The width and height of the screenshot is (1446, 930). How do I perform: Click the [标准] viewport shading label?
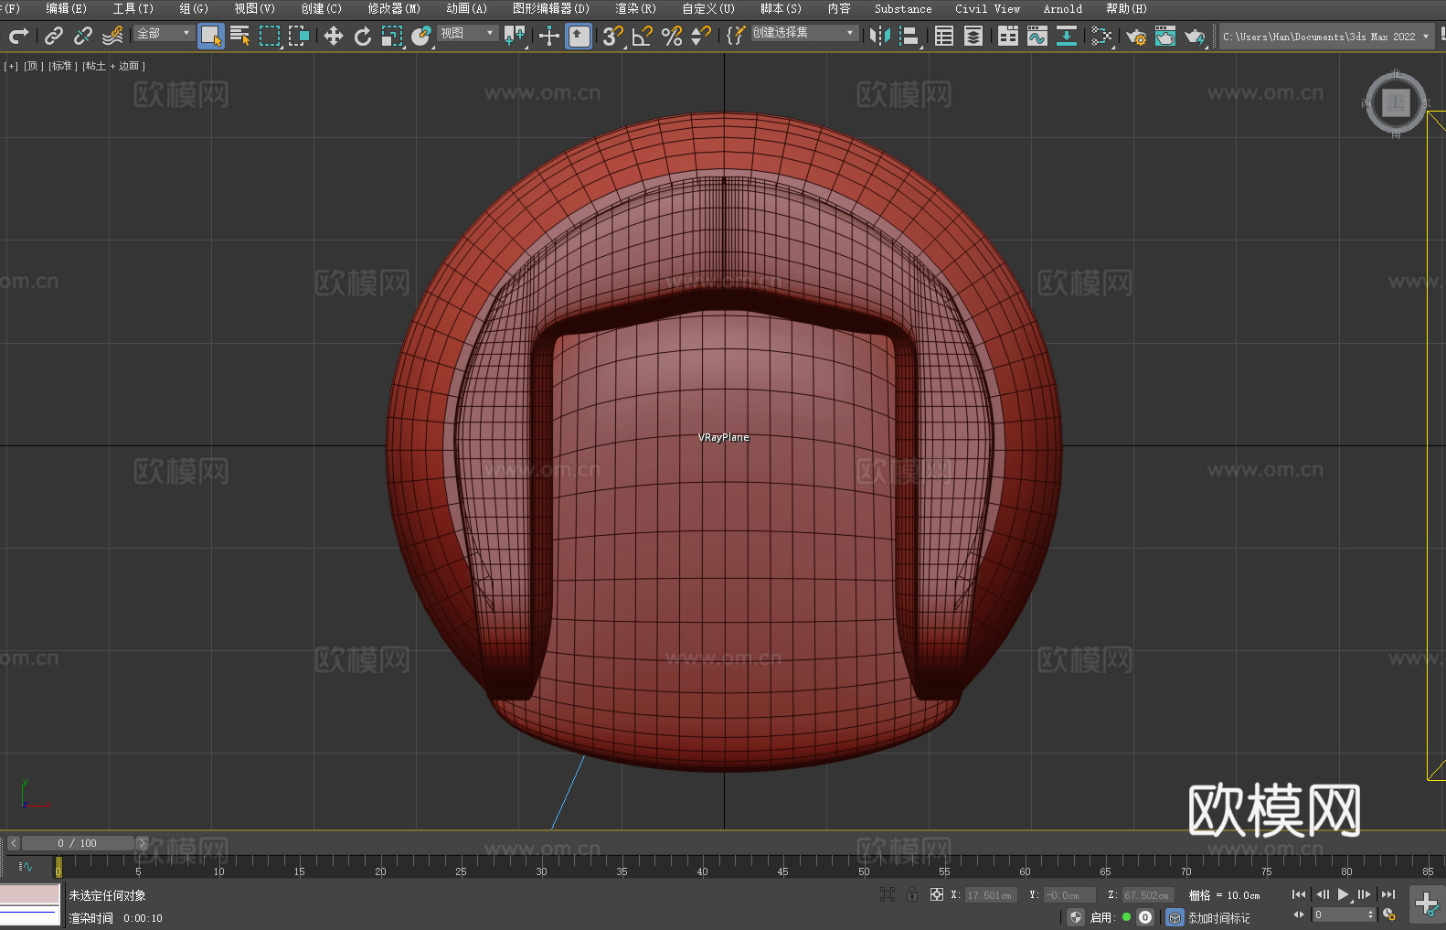point(62,66)
